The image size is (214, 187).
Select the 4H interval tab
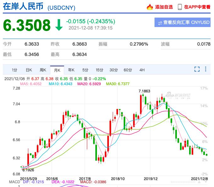coord(142,70)
